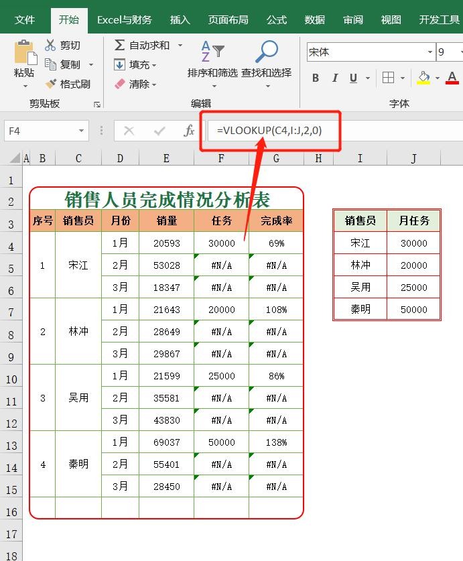Toggle underline formatting
This screenshot has height=561, width=463.
352,78
